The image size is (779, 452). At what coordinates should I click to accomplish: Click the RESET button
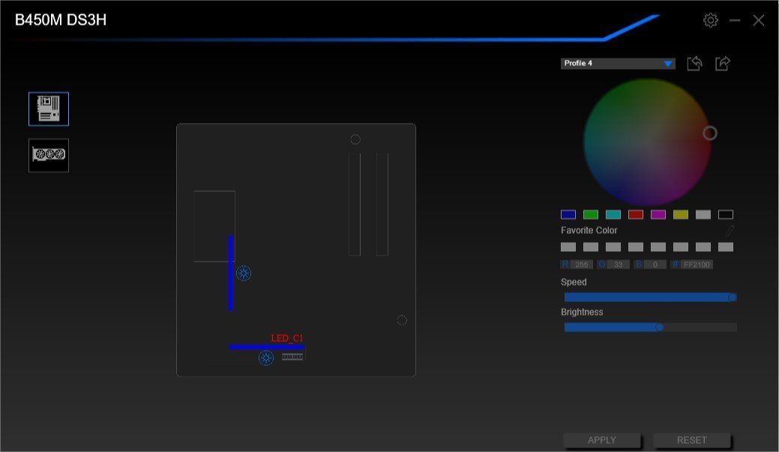coord(691,440)
